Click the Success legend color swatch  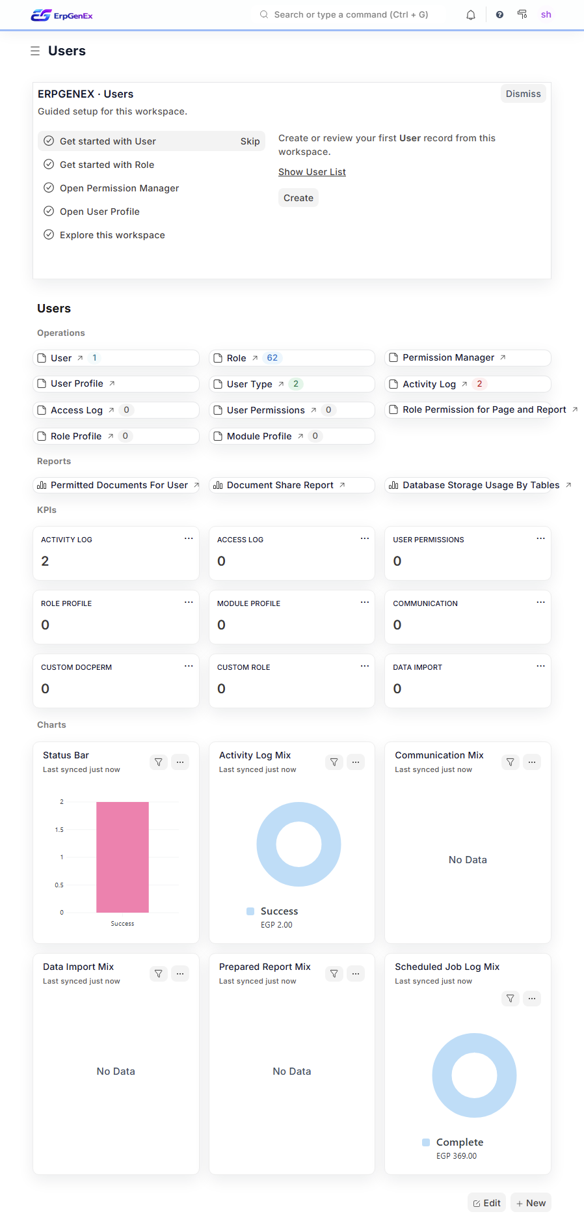click(x=250, y=911)
